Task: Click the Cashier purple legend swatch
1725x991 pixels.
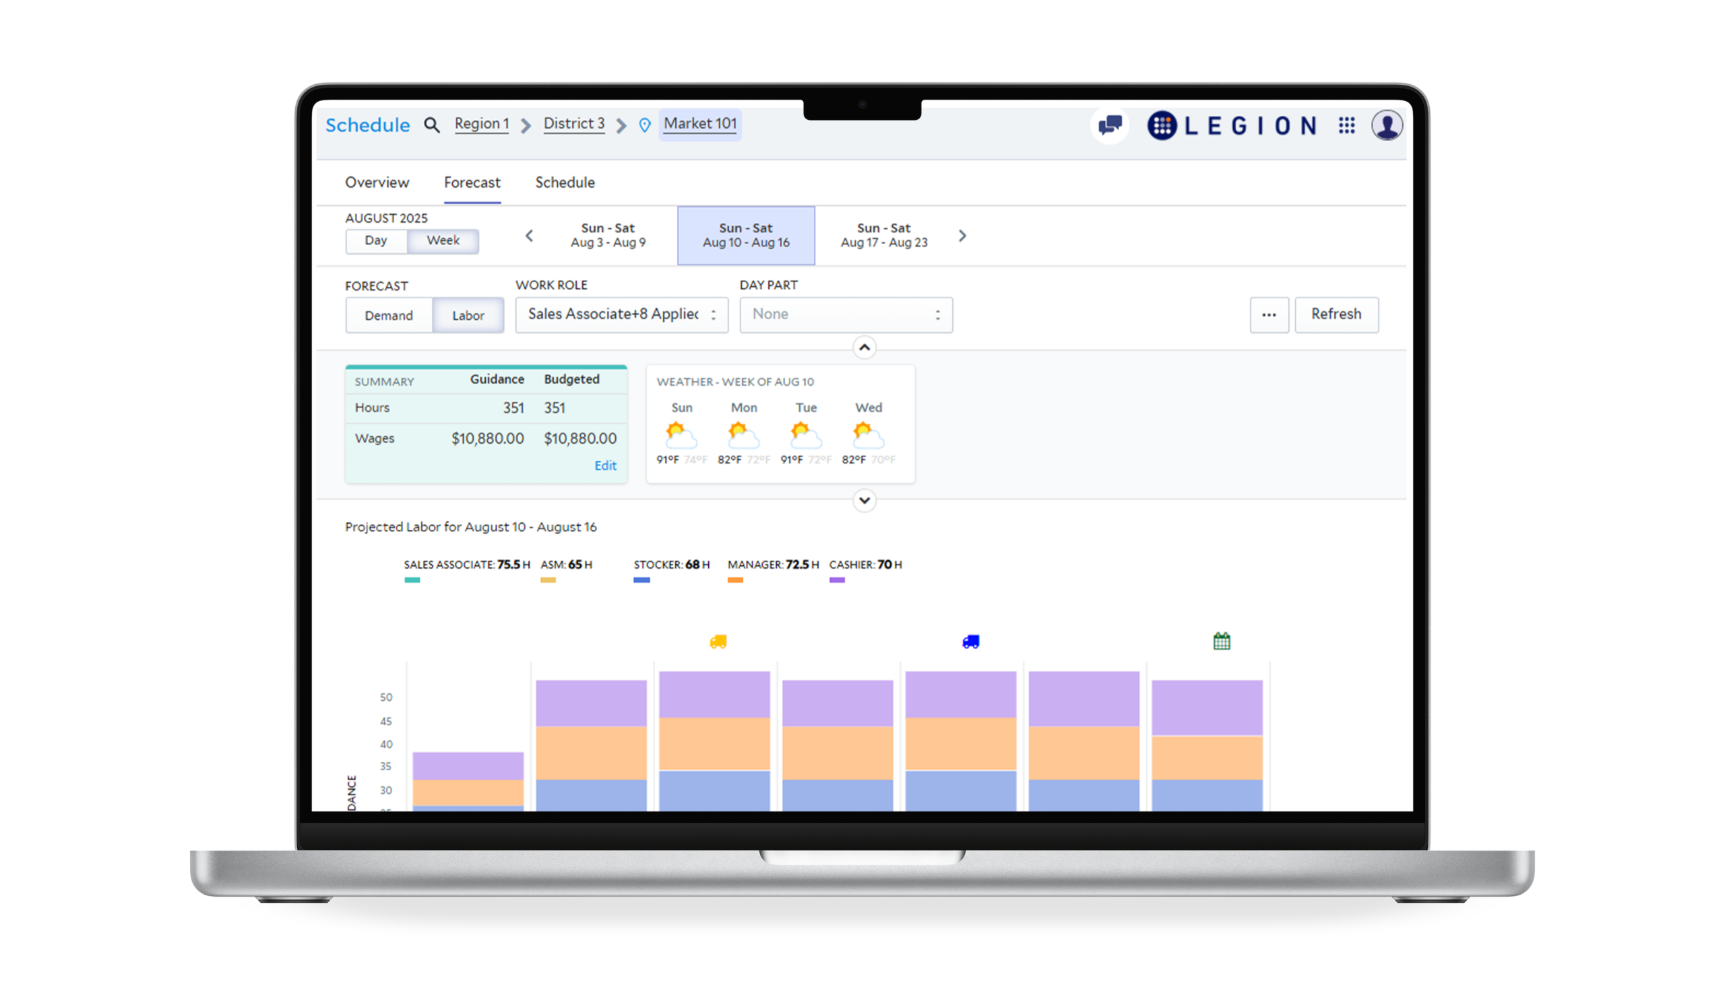Action: pyautogui.click(x=837, y=580)
